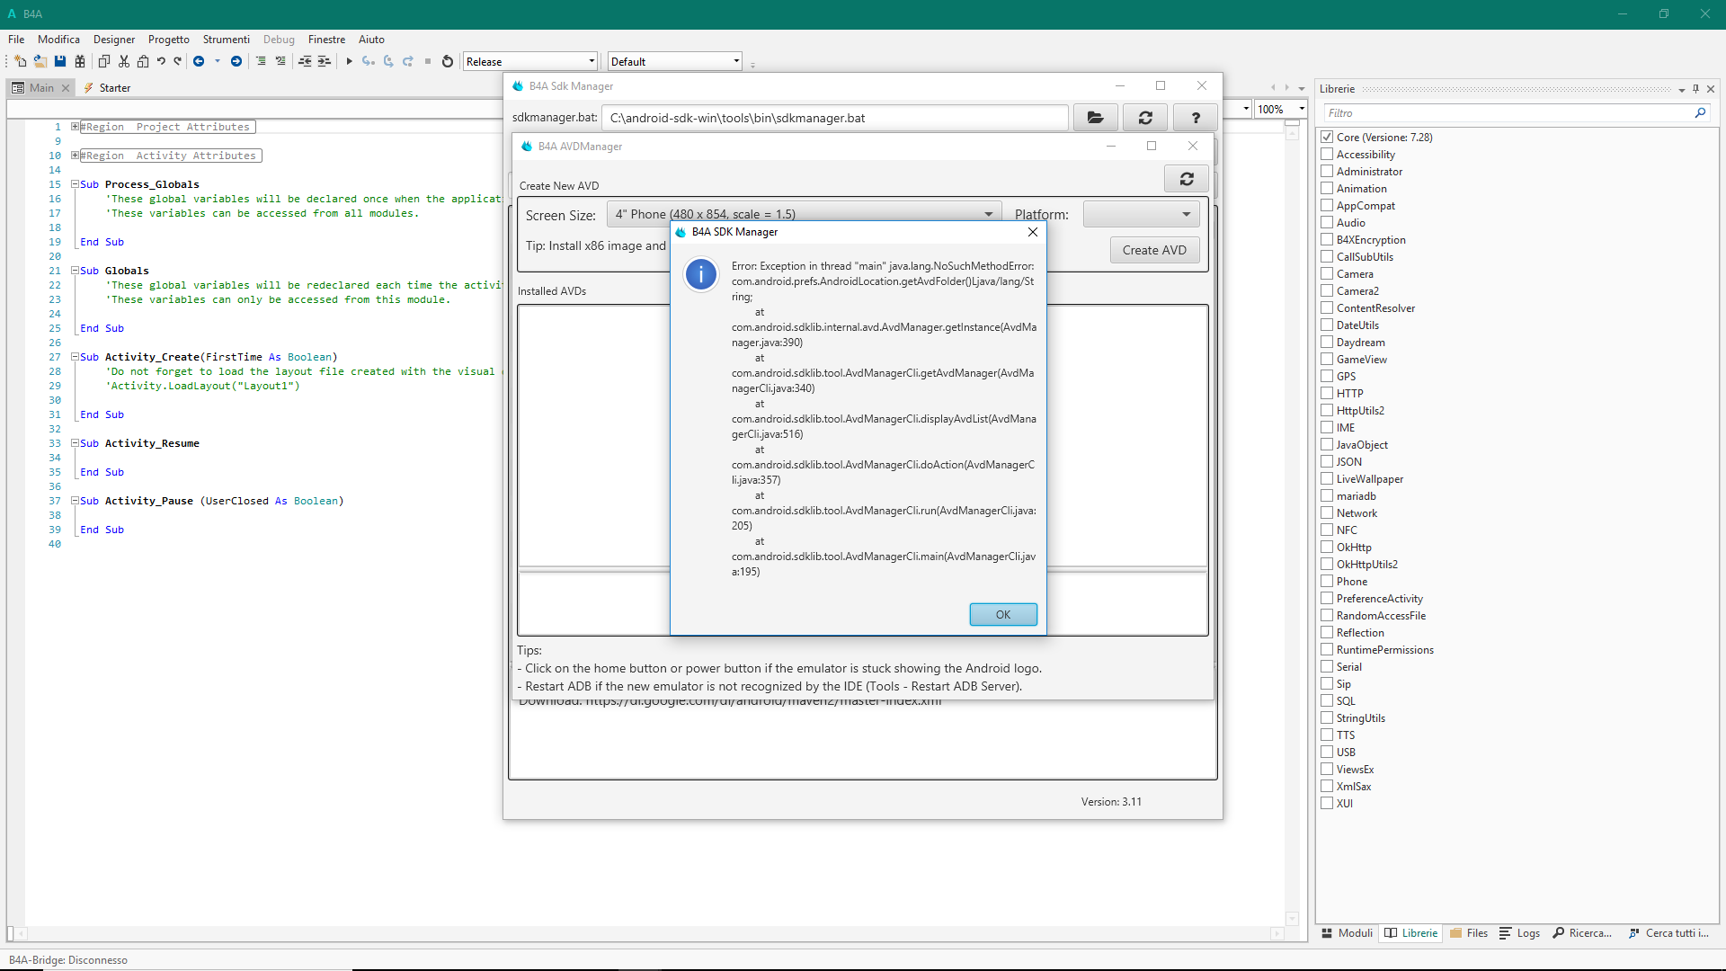Close the B4A SDK Manager error dialog
This screenshot has width=1726, height=971.
tap(1033, 232)
